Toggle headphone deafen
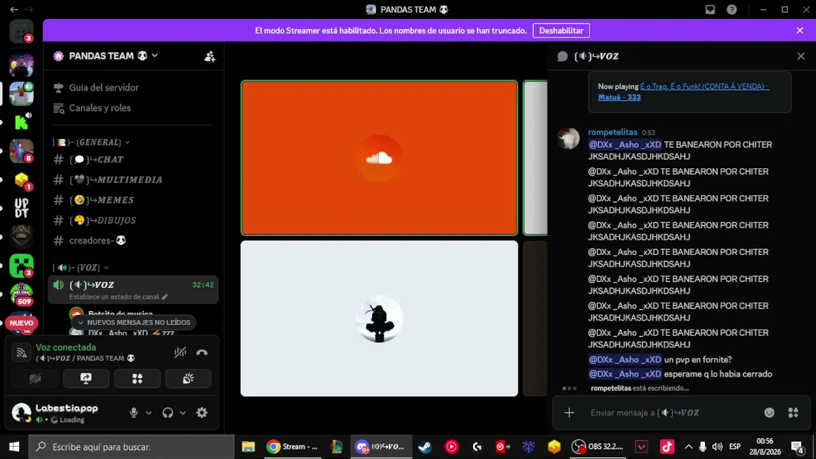 [168, 412]
